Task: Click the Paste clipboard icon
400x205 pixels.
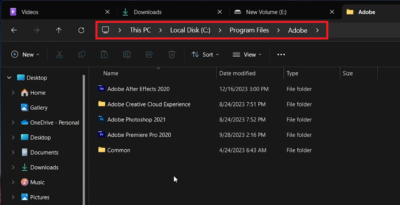Action: 104,54
